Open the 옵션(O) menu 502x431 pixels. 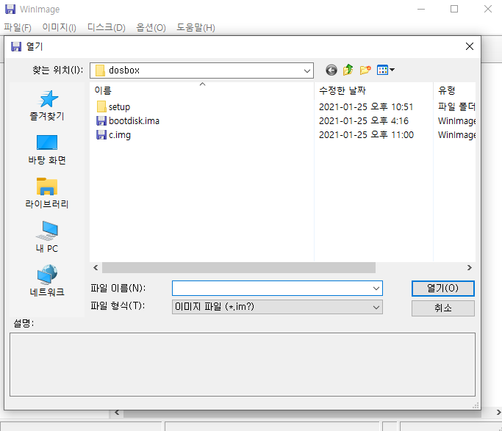point(151,27)
